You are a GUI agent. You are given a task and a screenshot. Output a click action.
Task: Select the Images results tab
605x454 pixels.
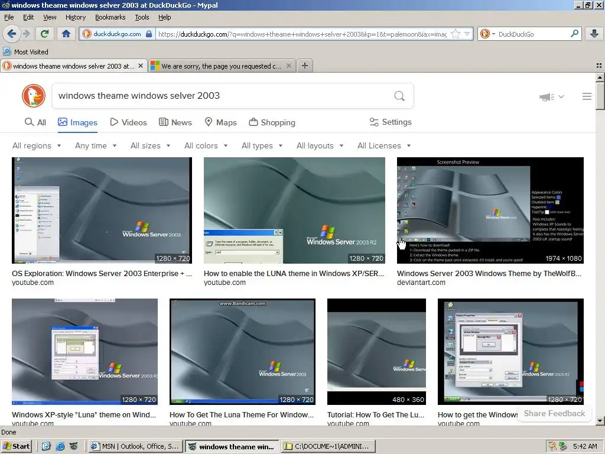[77, 122]
